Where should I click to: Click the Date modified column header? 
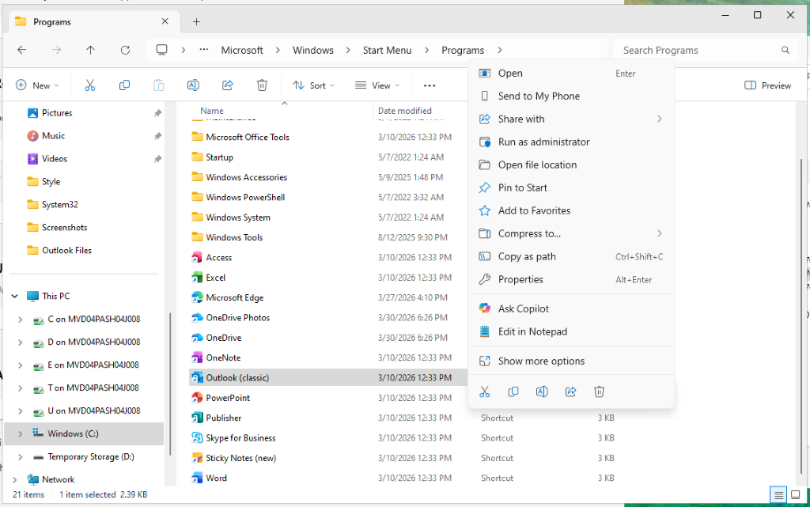[x=404, y=111]
